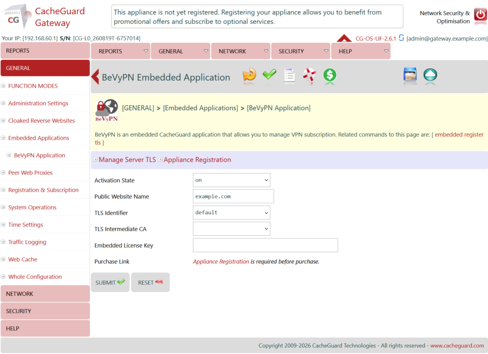Open Registration & Subscription in sidebar

[43, 190]
